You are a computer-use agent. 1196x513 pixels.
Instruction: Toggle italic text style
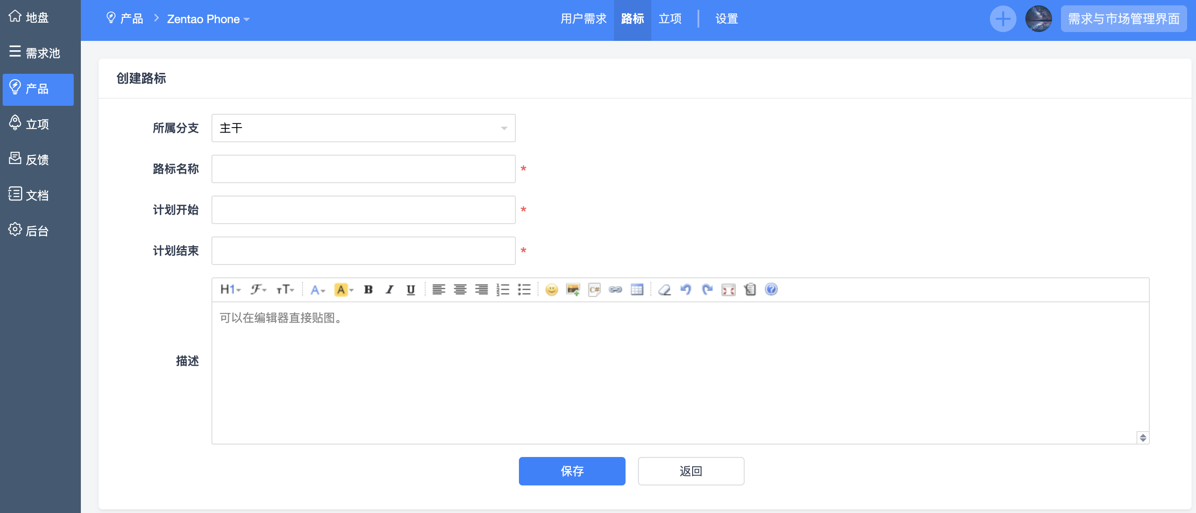point(390,290)
